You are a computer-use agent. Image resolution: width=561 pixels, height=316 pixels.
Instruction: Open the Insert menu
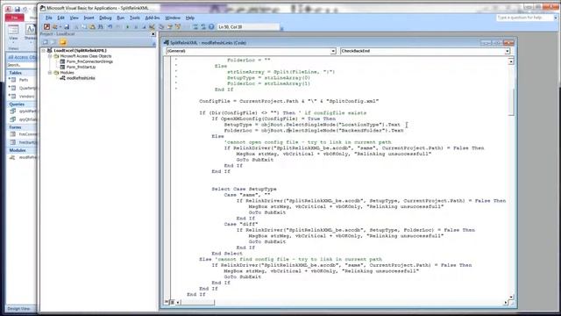point(89,18)
